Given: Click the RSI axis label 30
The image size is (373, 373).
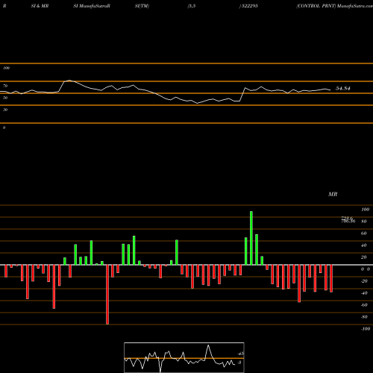Looking at the screenshot, I should [5, 110].
